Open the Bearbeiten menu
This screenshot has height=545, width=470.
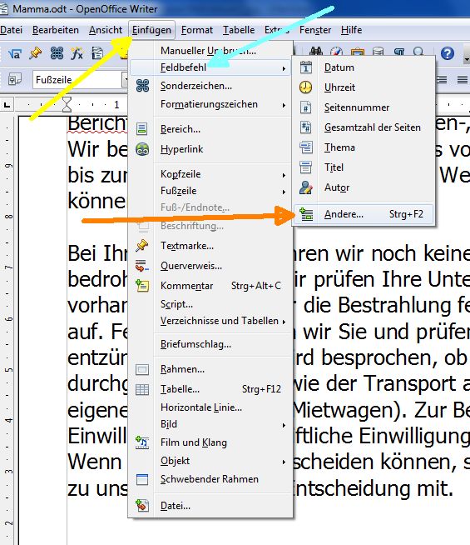coord(56,30)
